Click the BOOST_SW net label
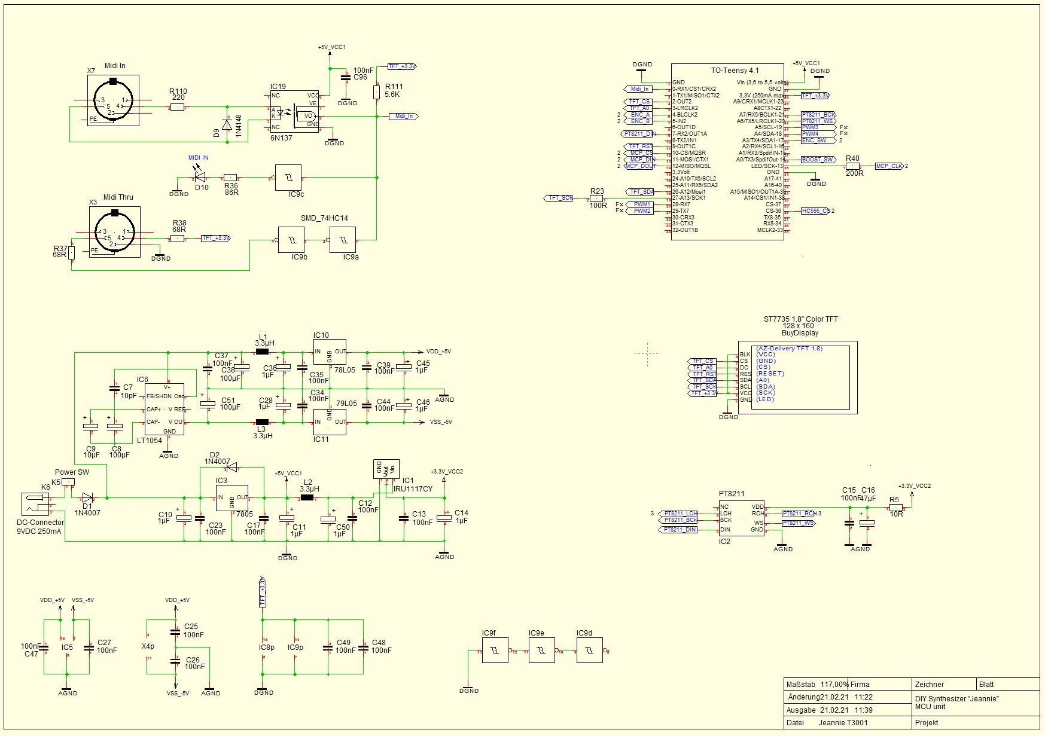The width and height of the screenshot is (1045, 736). pyautogui.click(x=817, y=160)
